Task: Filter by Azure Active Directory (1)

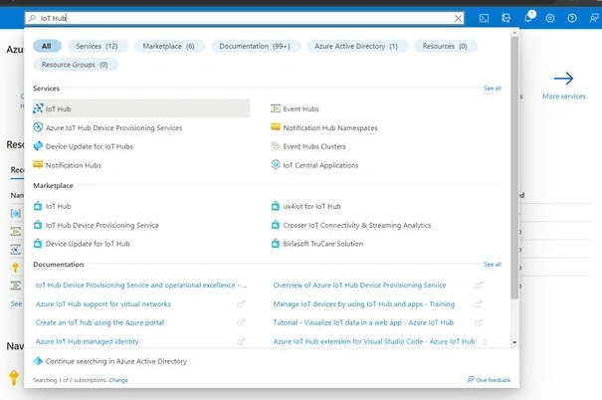Action: 356,46
